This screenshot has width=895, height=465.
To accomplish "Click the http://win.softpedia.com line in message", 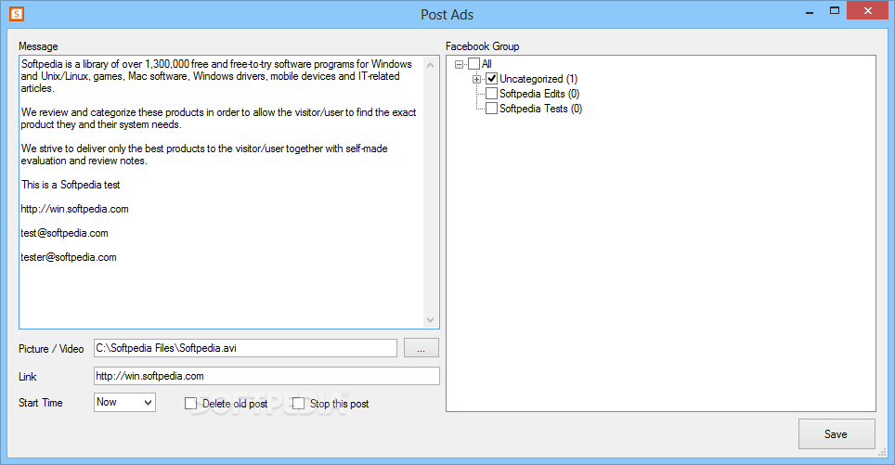I will point(75,209).
